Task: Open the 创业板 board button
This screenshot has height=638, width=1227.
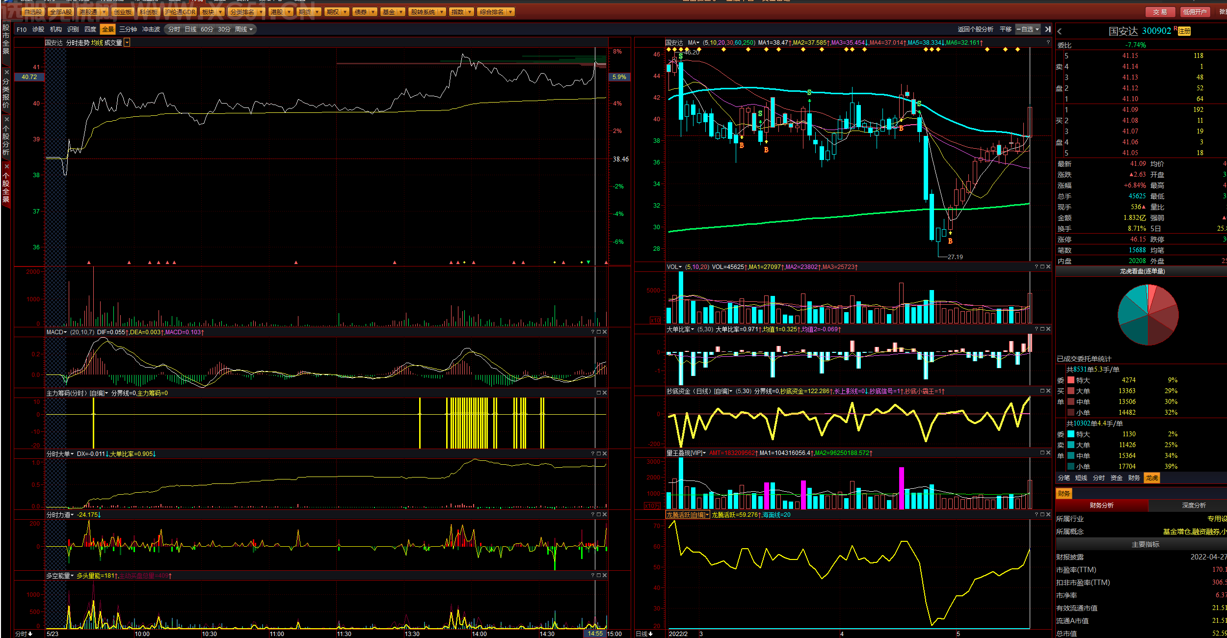Action: point(123,12)
